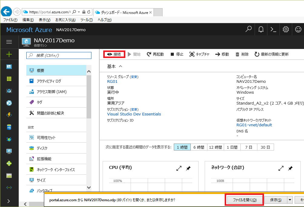This screenshot has width=304, height=207.
Task: Select アクセス制御 (IAM) in the resource menu
Action: pyautogui.click(x=56, y=92)
